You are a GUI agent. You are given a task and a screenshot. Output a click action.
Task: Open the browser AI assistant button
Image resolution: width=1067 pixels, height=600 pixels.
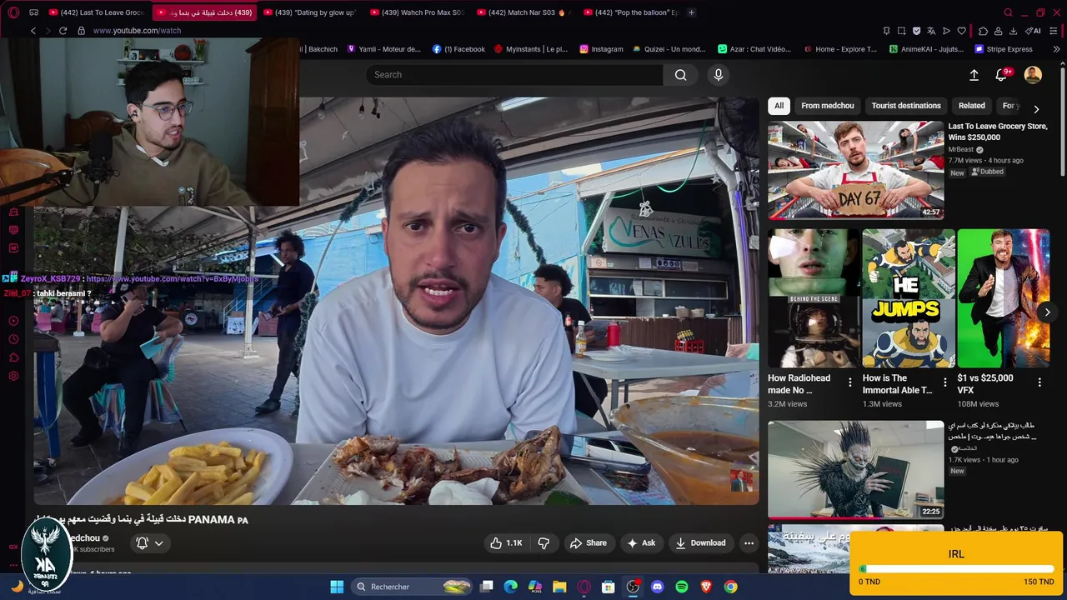click(x=1034, y=31)
